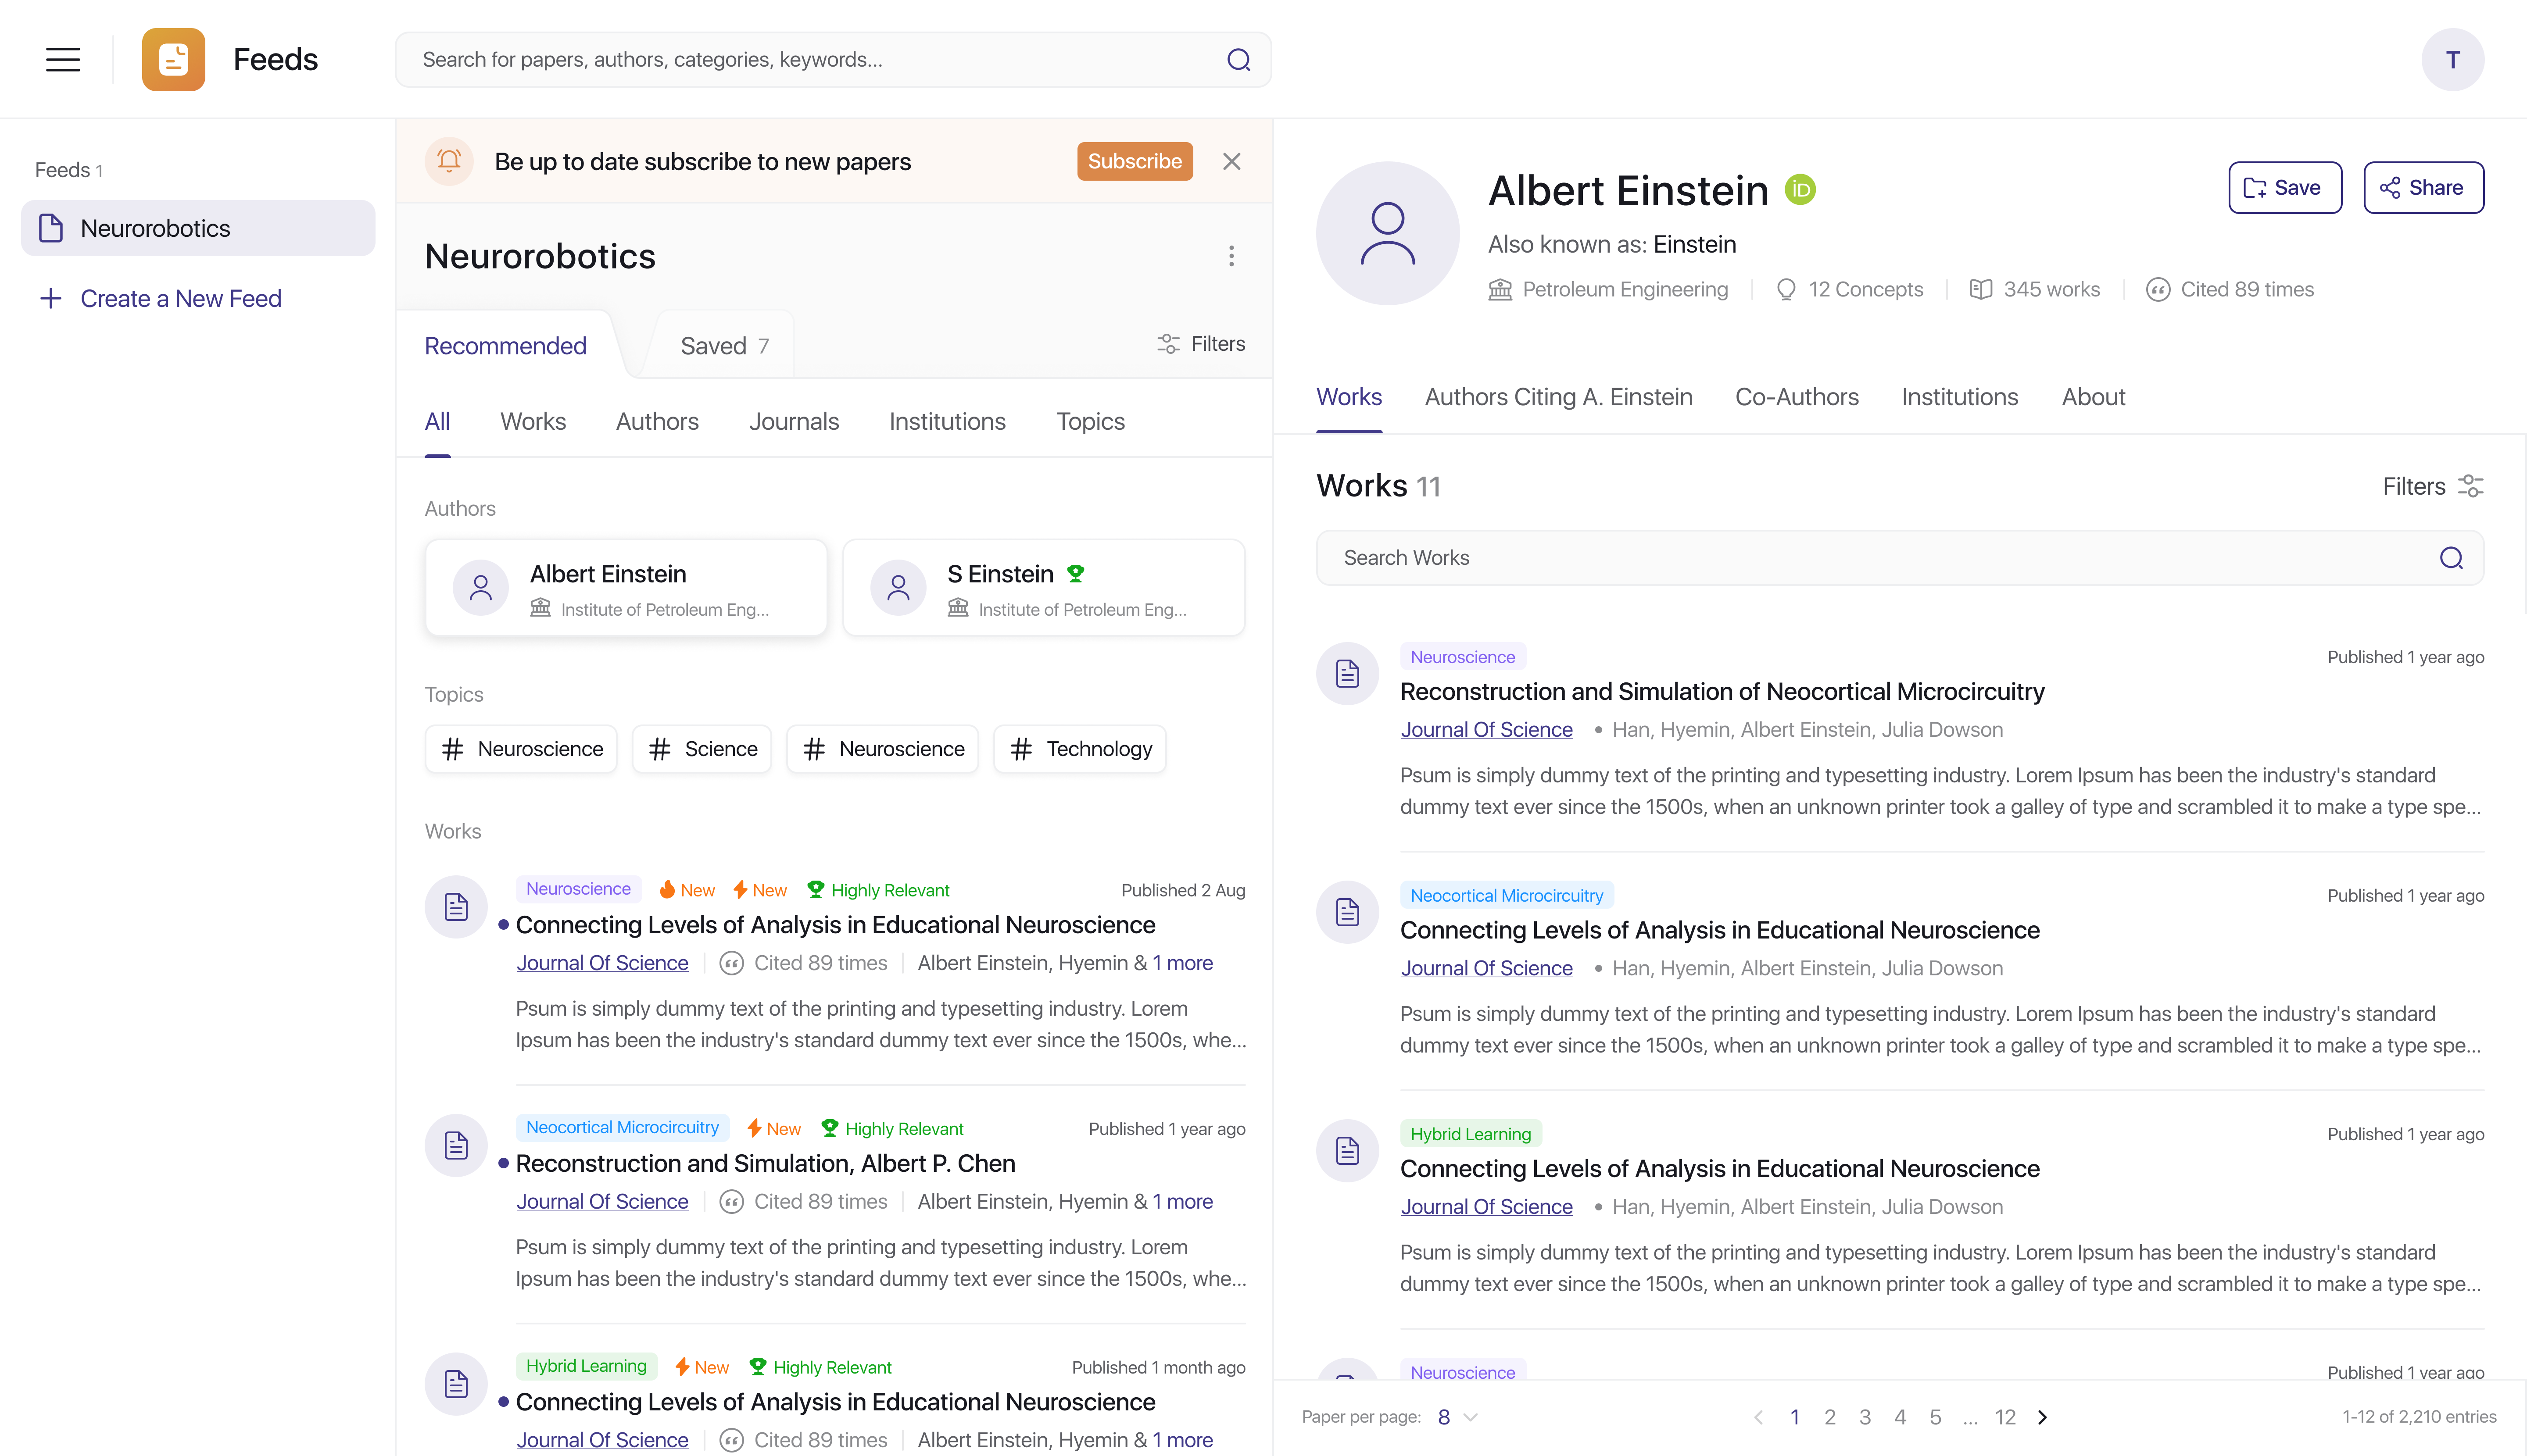Open Filters in the Neurorobotics feed
Screen dimensions: 2527x1456
point(1202,344)
